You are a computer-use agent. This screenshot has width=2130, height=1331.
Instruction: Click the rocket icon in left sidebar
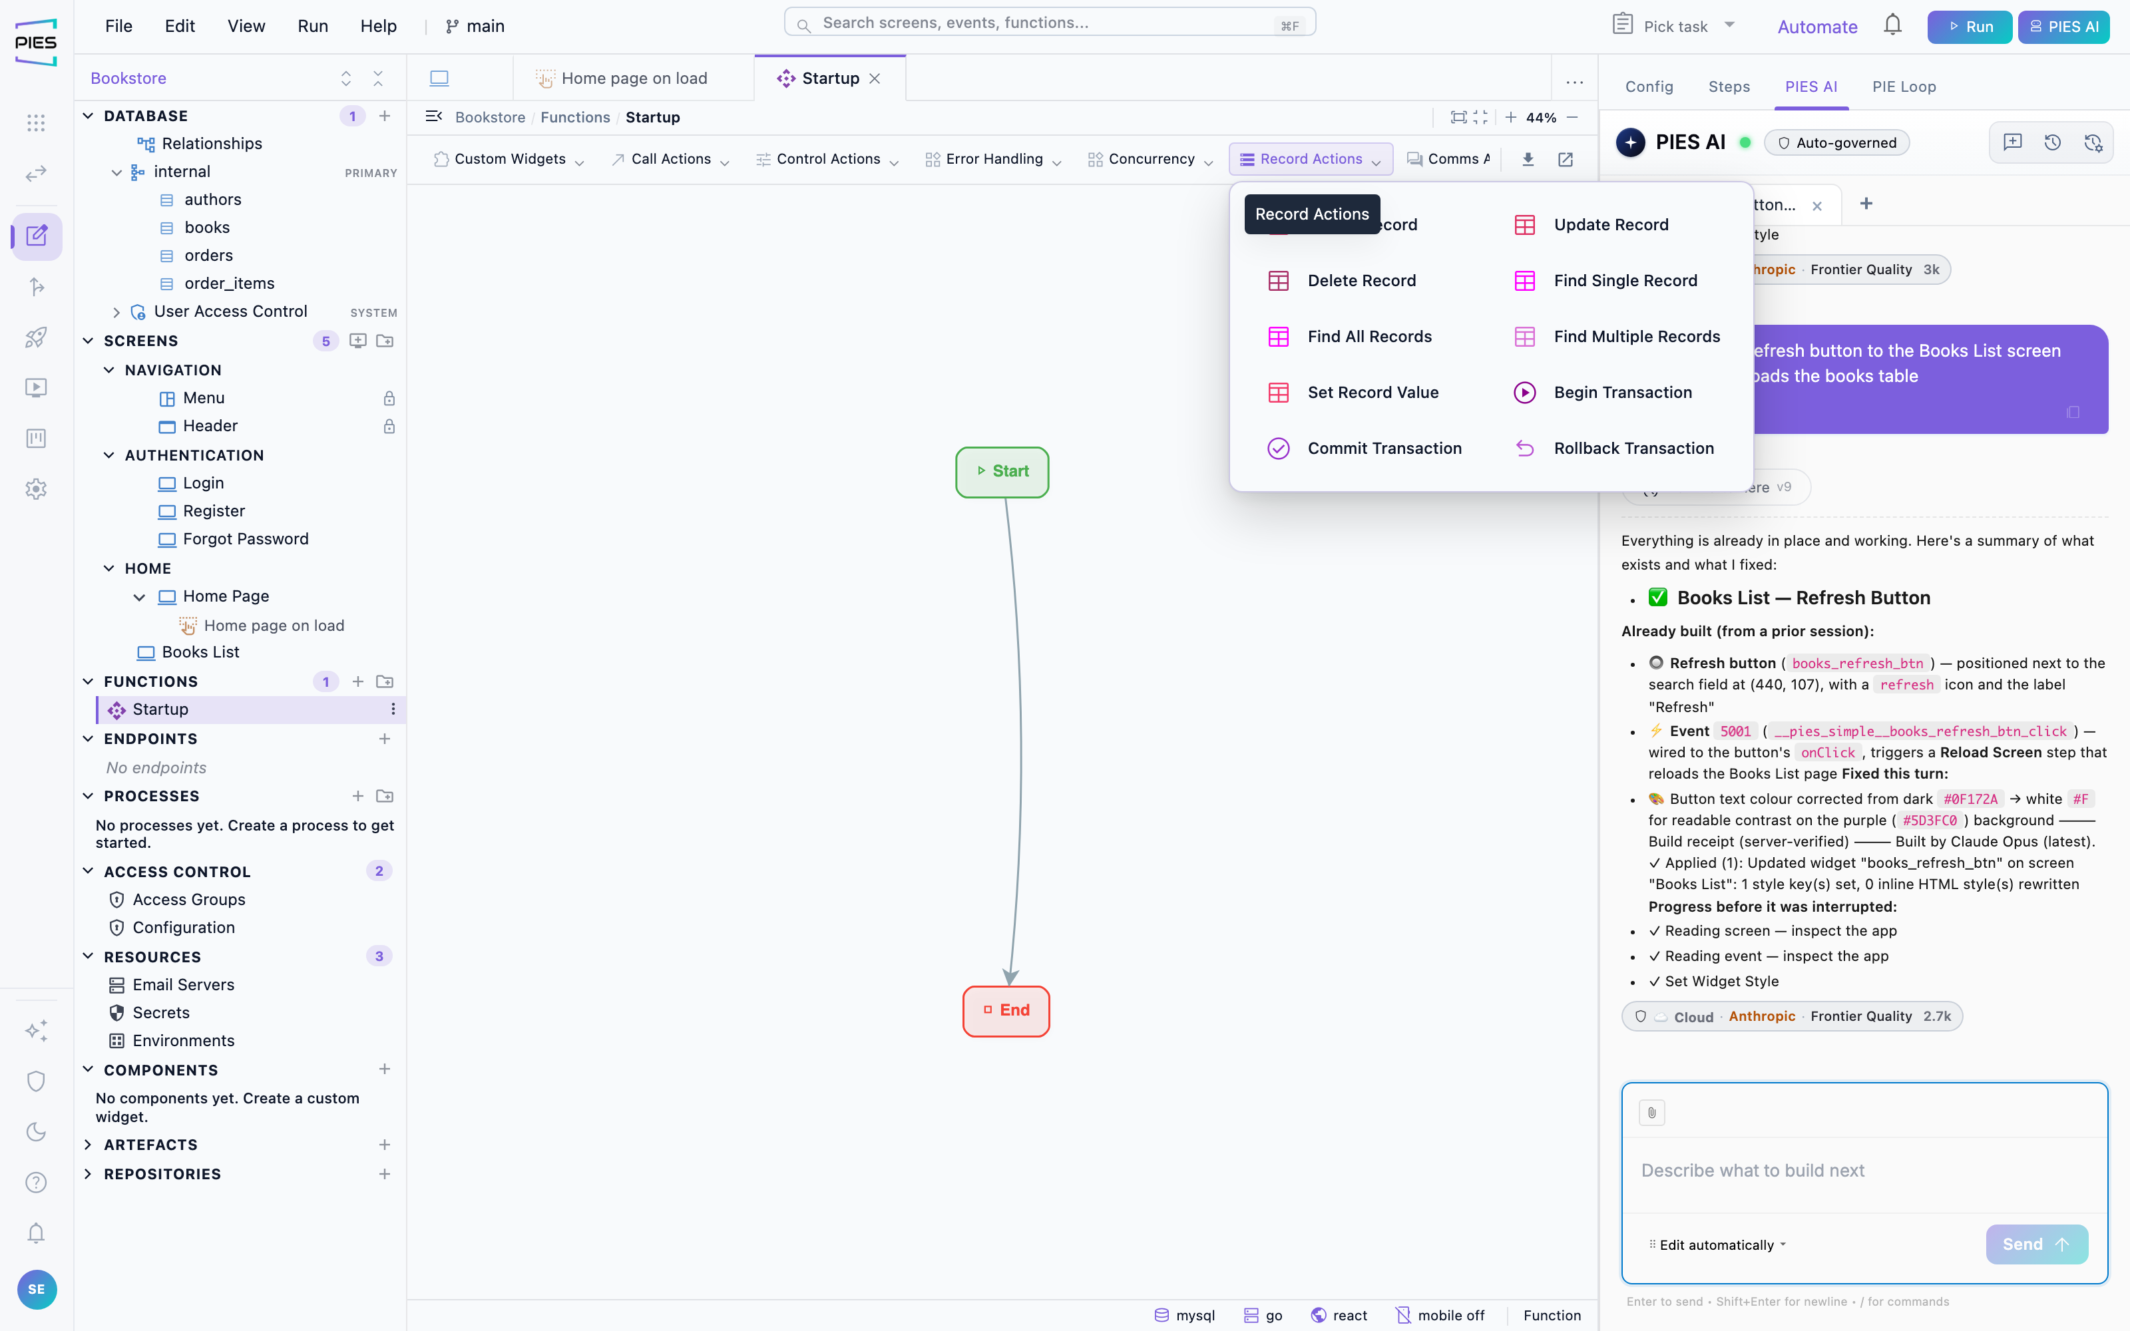[36, 337]
